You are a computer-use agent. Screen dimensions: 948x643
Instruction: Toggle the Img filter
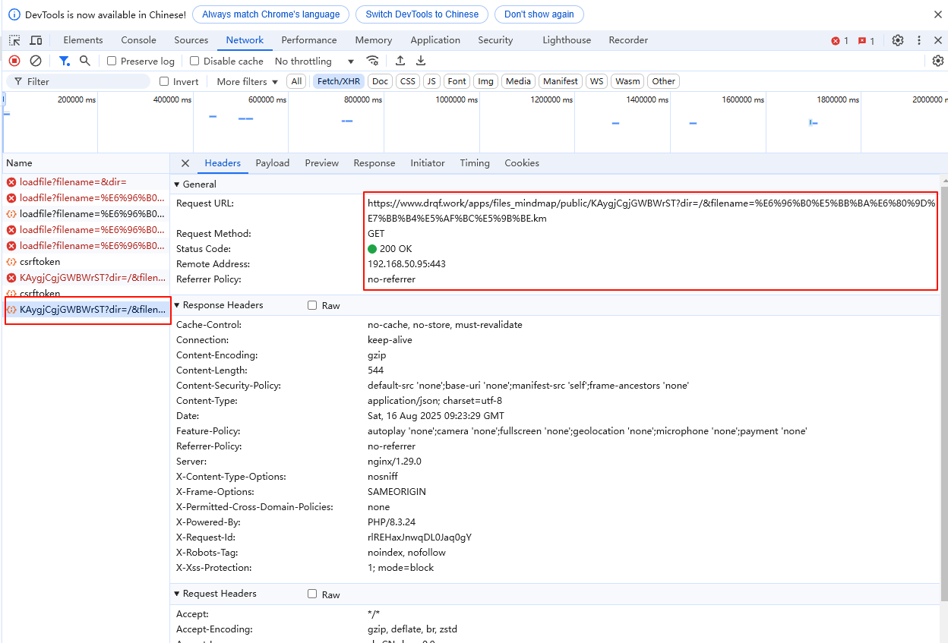[485, 81]
